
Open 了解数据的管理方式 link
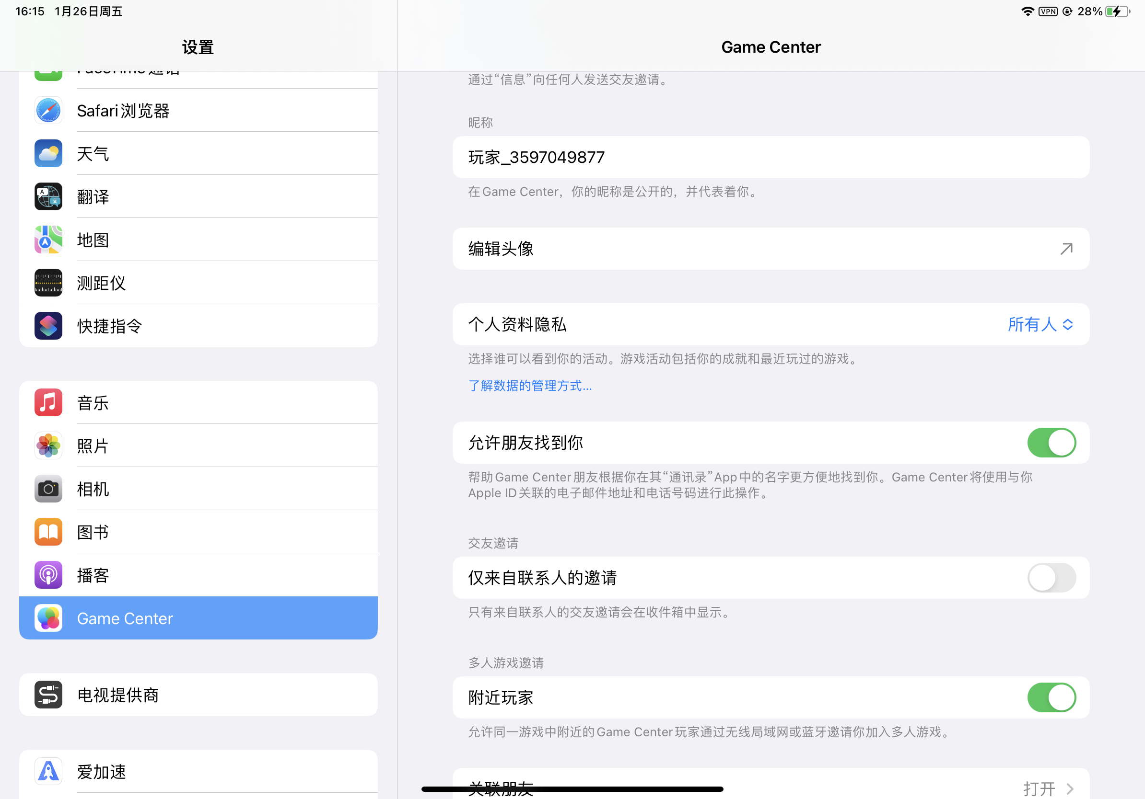point(530,386)
